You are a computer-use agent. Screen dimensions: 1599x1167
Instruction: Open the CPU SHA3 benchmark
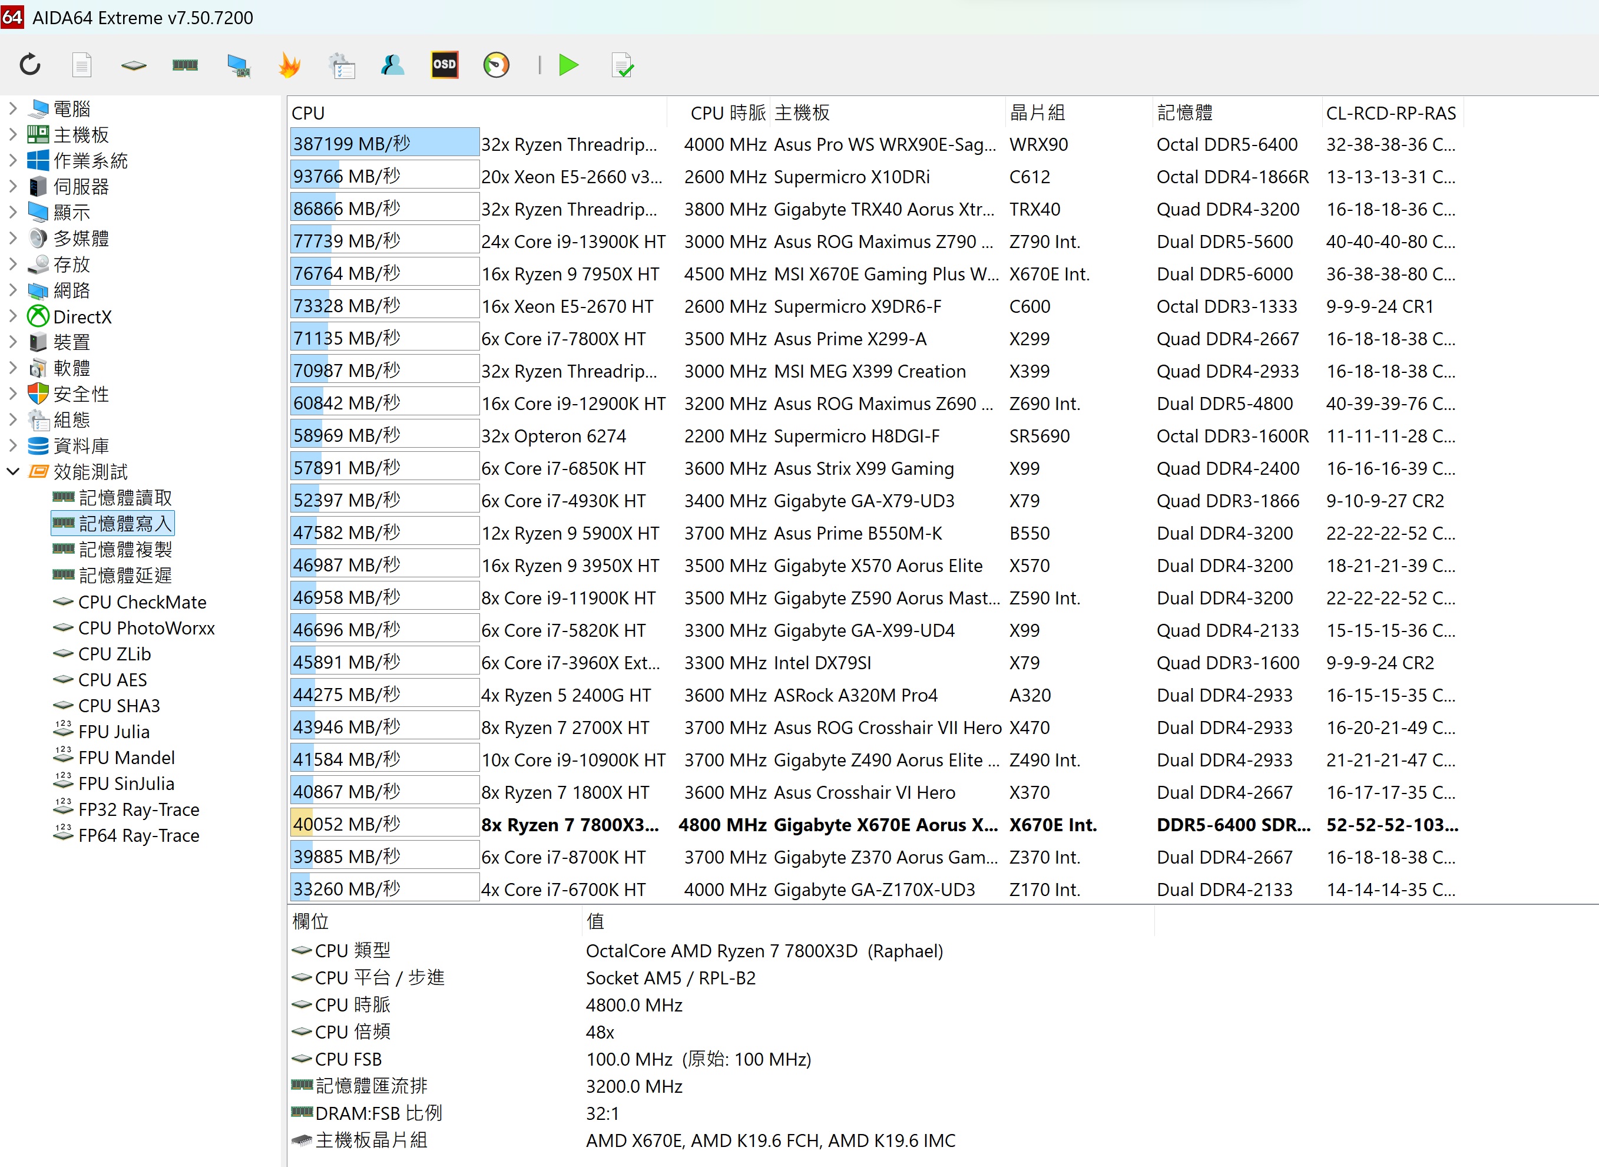click(107, 706)
